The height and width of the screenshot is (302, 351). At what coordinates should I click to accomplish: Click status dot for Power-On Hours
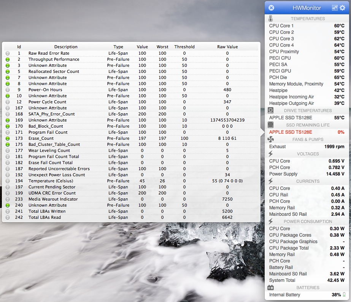8,90
